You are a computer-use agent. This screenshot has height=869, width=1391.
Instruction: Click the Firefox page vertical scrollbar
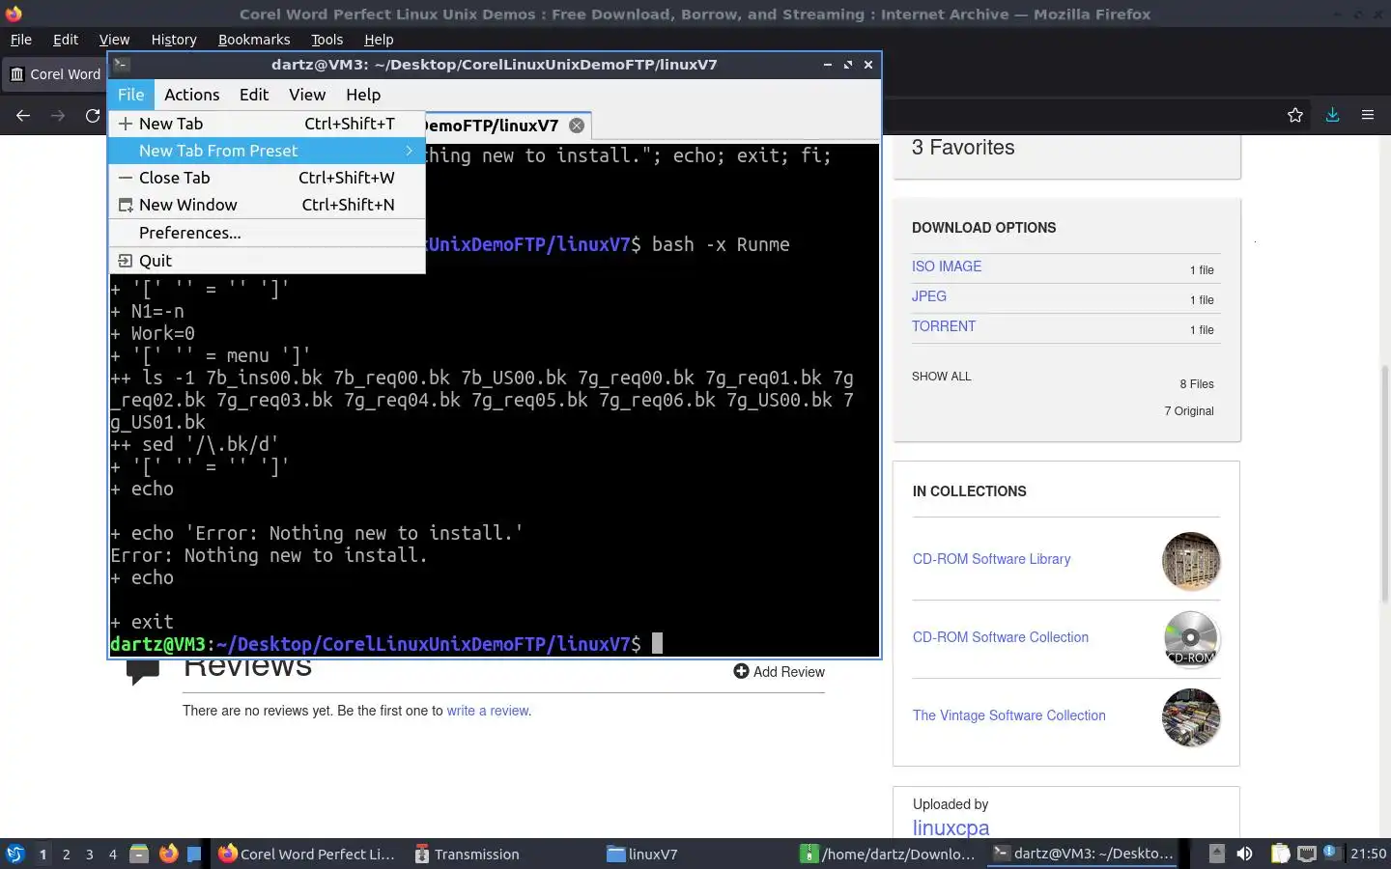pos(1385,483)
